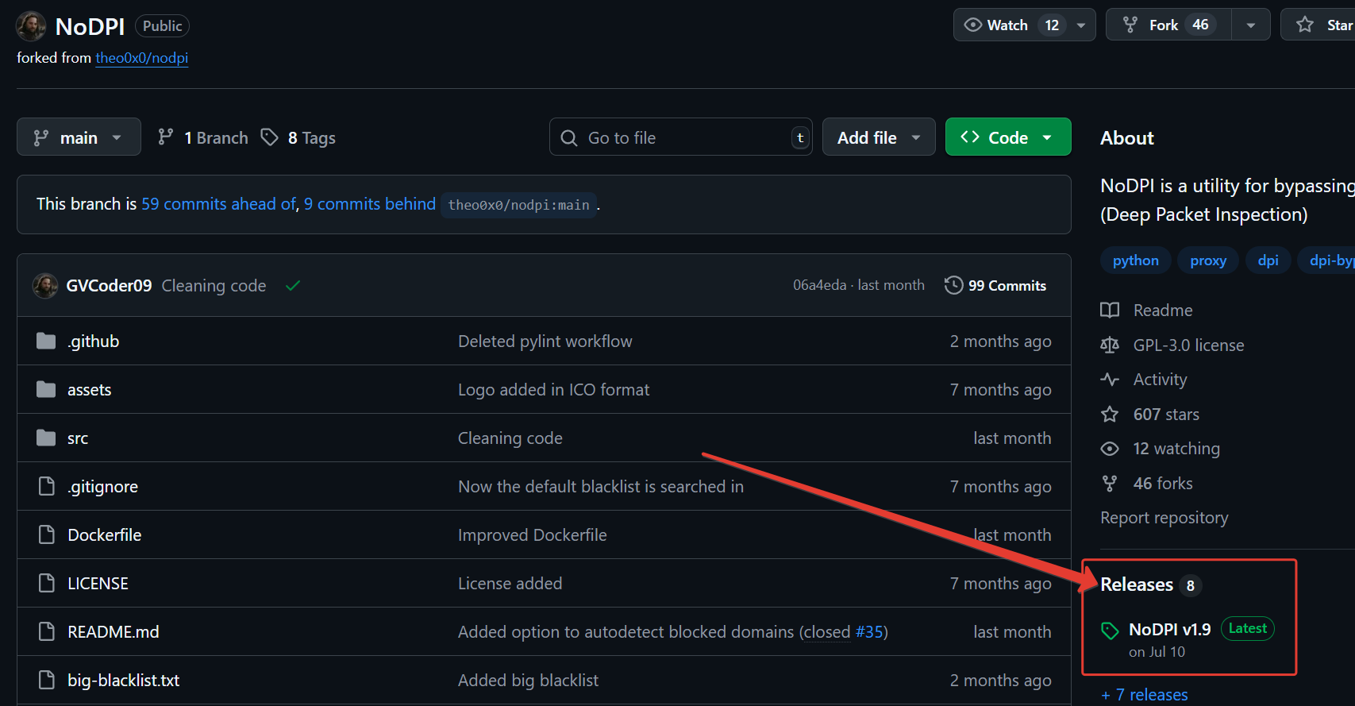The height and width of the screenshot is (706, 1355).
Task: Open the theo0x0/nodpi upstream link
Action: (142, 58)
